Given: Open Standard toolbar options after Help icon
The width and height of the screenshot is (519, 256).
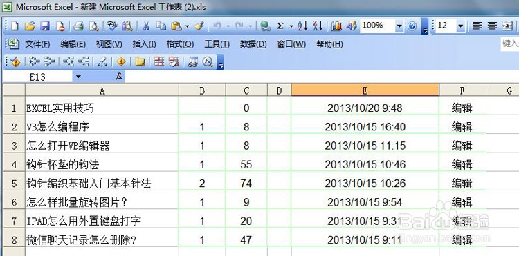Looking at the screenshot, I should pyautogui.click(x=425, y=27).
